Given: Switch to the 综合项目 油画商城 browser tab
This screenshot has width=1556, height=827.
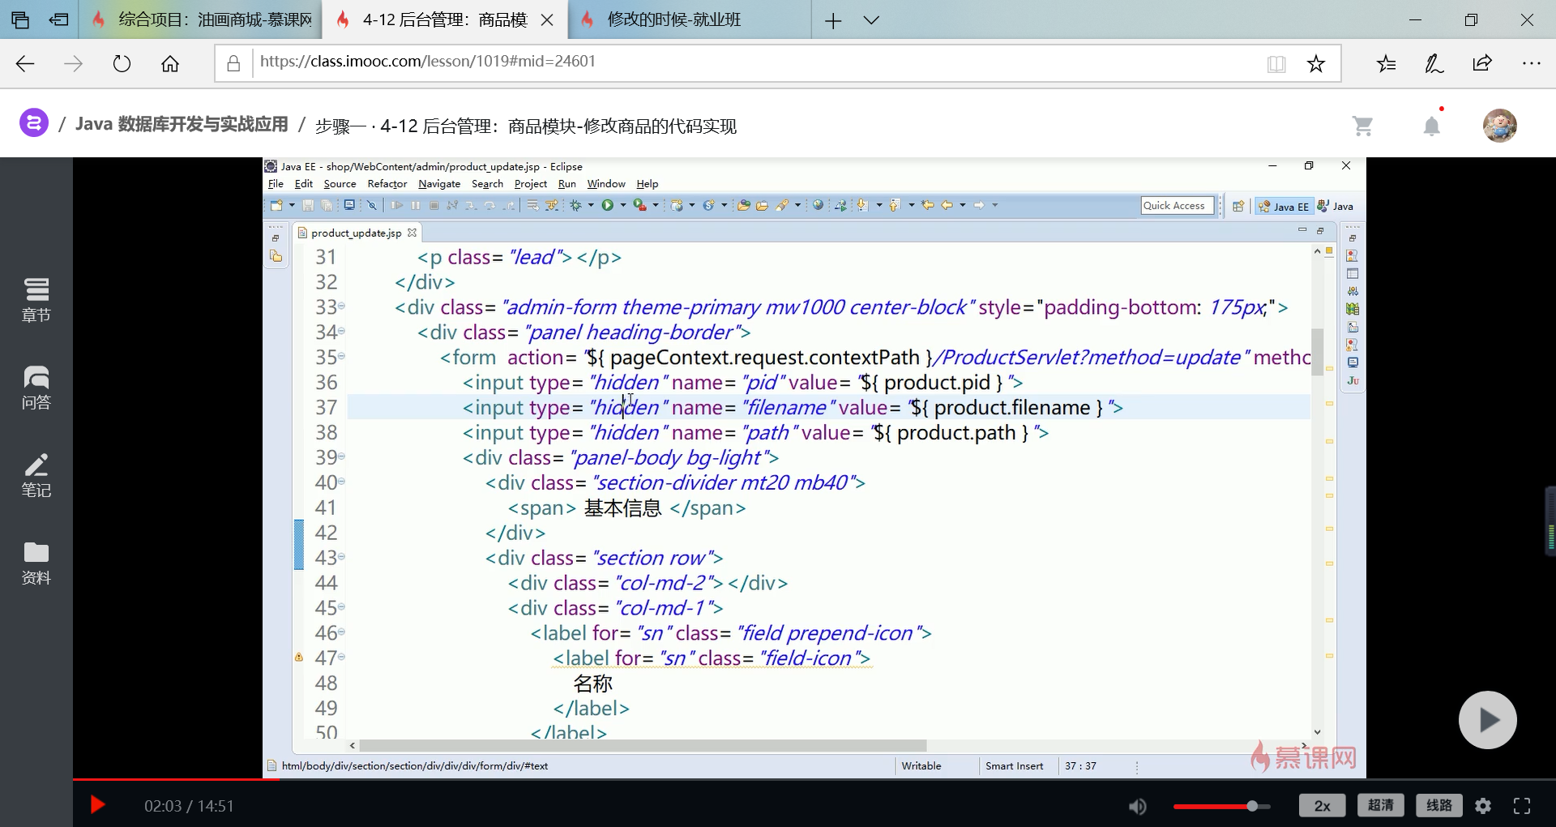Looking at the screenshot, I should click(200, 19).
